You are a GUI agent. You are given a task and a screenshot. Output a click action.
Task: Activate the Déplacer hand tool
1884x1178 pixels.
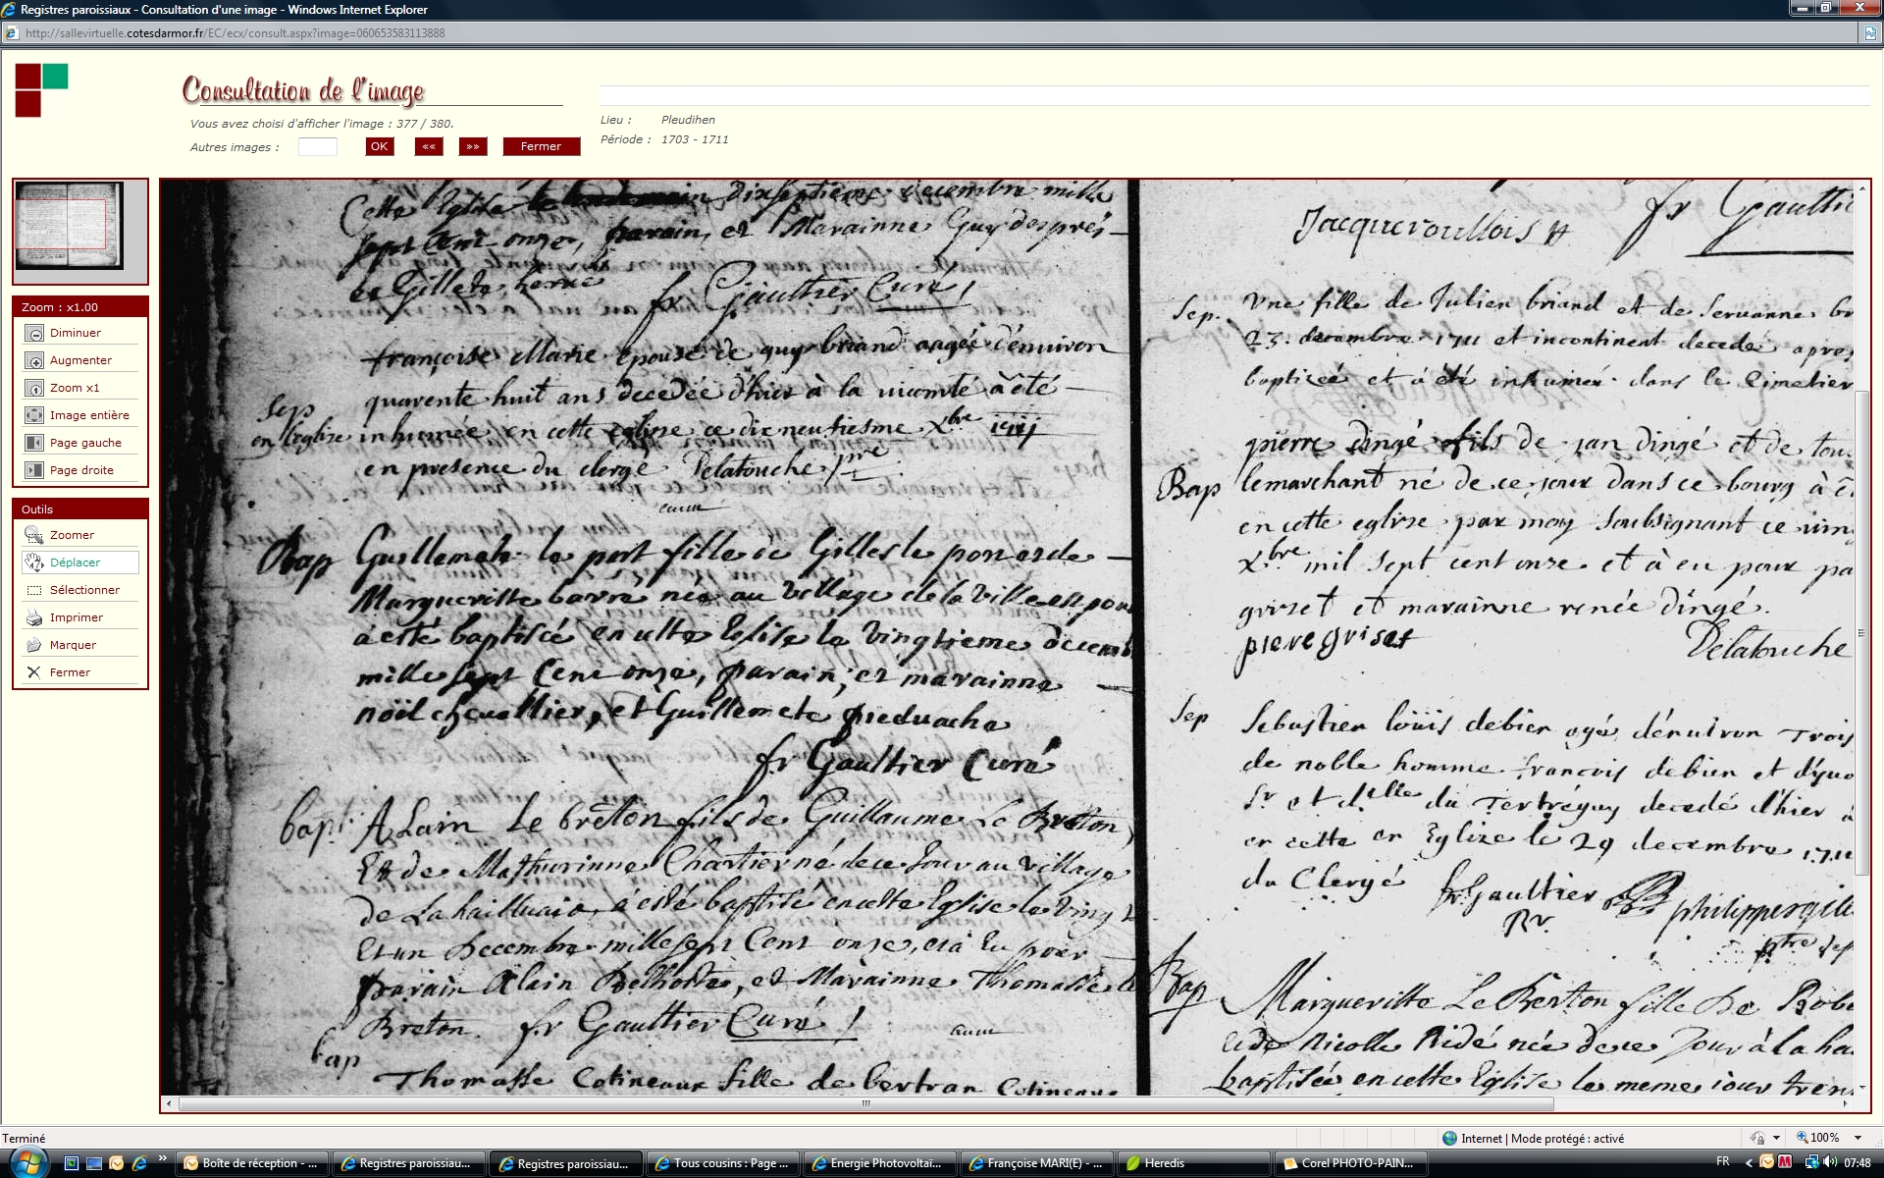(34, 562)
